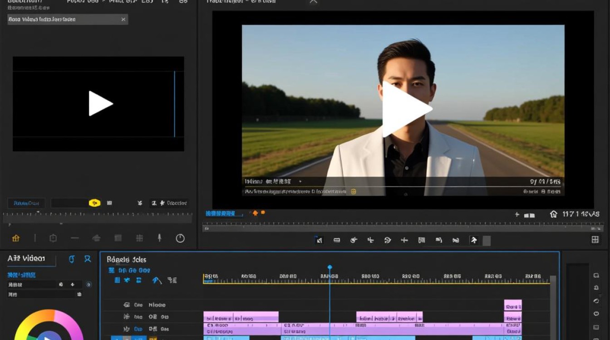Click the blue timecode in the timeline panel
Viewport: 610px width, 340px height.
(x=129, y=270)
